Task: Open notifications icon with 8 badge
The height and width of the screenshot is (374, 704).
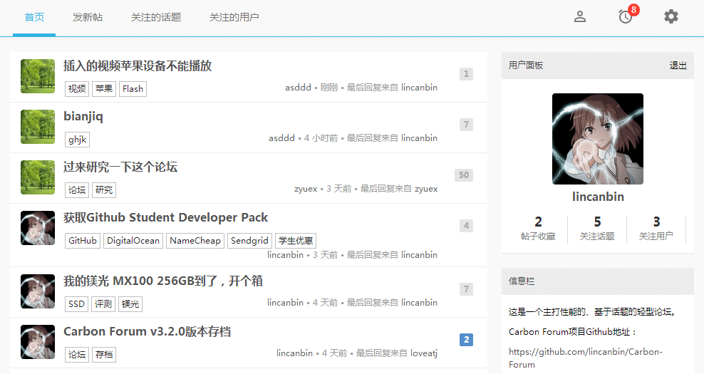Action: pos(626,16)
